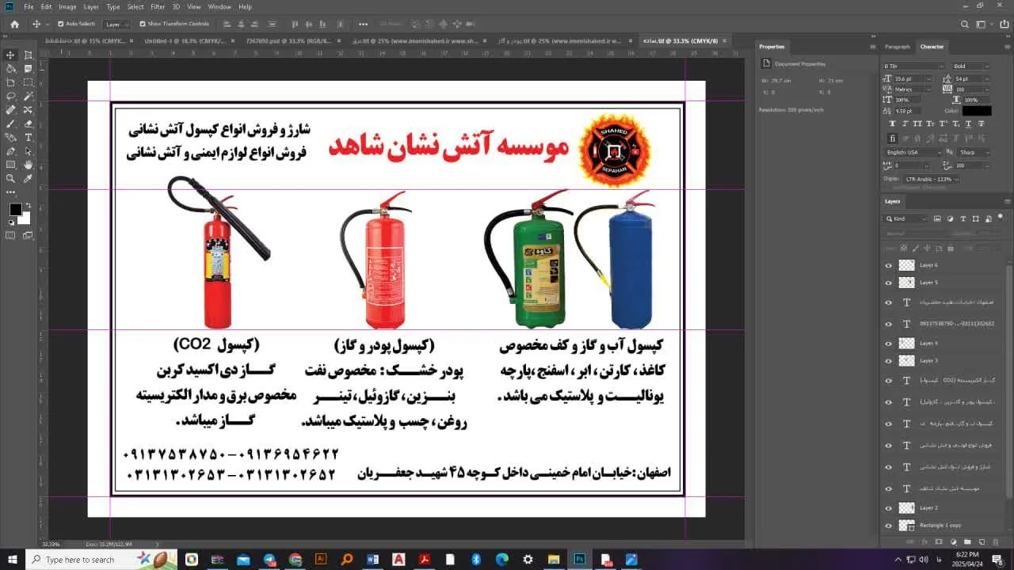Click the Delete layer trash icon

click(x=996, y=541)
